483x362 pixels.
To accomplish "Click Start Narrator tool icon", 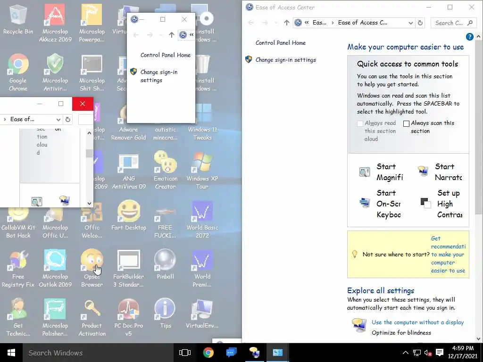I will 423,171.
